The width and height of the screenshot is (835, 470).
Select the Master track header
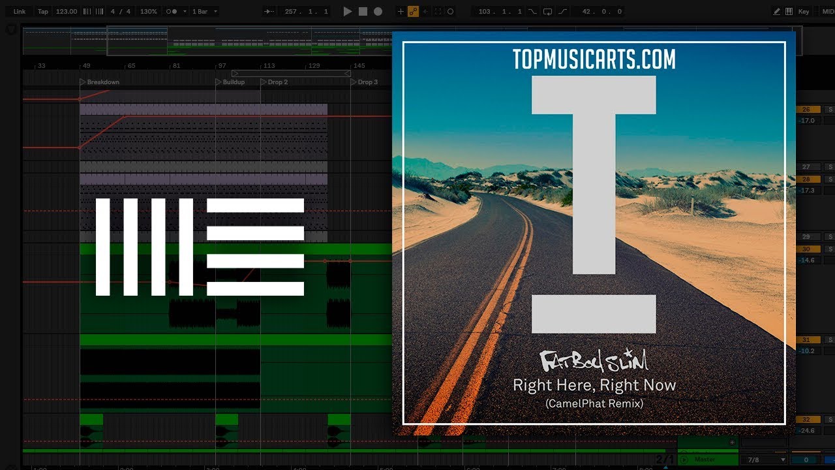point(707,460)
